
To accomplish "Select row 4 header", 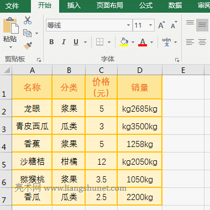I will point(6,144).
